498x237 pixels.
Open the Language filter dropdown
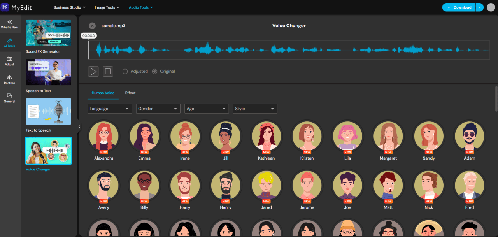110,109
